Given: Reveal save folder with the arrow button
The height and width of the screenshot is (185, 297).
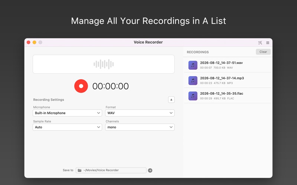Looking at the screenshot, I should tap(150, 170).
